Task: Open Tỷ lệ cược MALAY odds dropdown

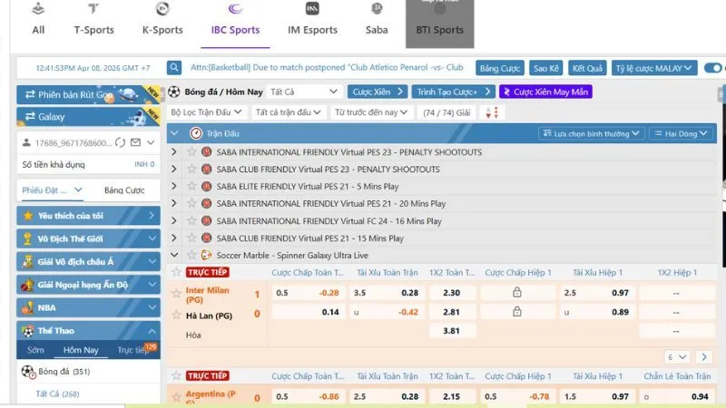Action: [653, 68]
